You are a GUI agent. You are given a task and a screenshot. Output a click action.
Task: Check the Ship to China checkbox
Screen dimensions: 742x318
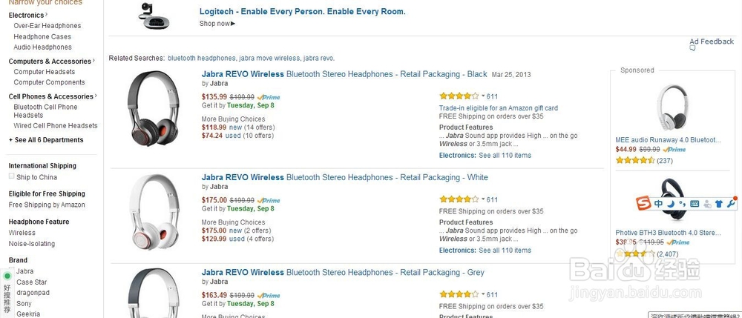11,176
